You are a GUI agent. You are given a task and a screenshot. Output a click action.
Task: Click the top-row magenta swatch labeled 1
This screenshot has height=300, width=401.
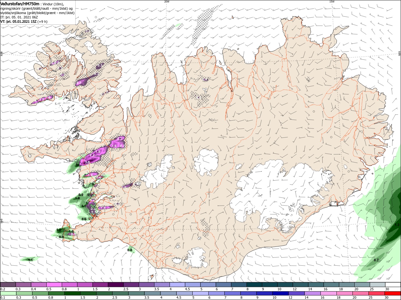(x=85, y=285)
